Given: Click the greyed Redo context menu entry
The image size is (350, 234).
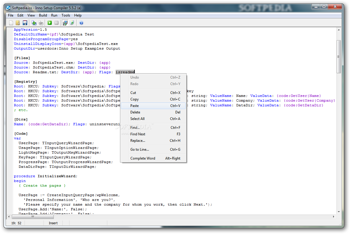Looking at the screenshot, I should [153, 84].
